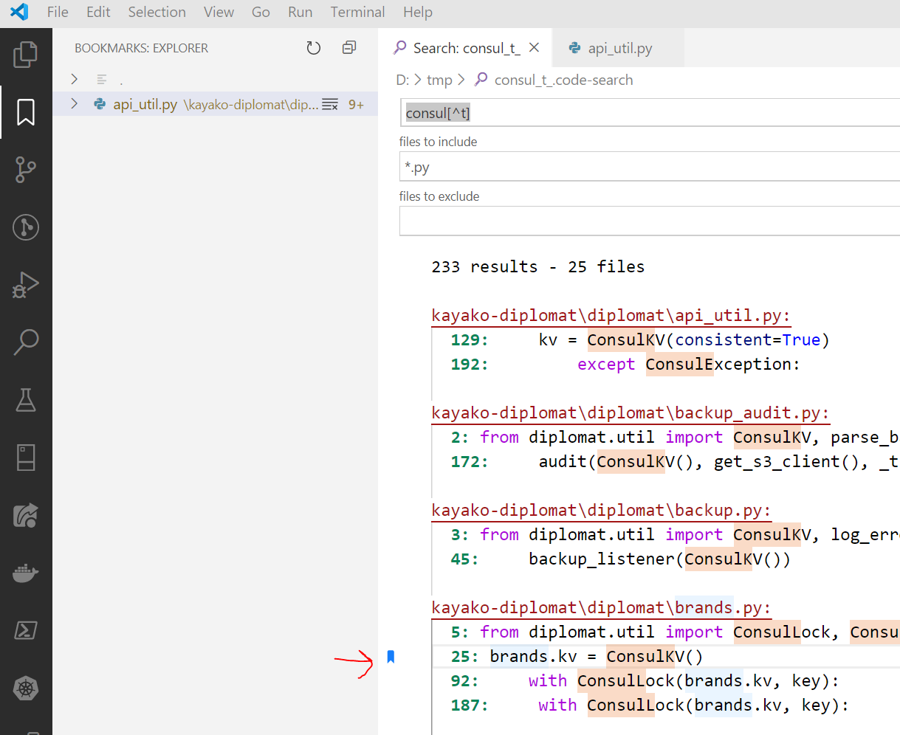Open the Testing beaker icon
Image resolution: width=900 pixels, height=735 pixels.
26,399
